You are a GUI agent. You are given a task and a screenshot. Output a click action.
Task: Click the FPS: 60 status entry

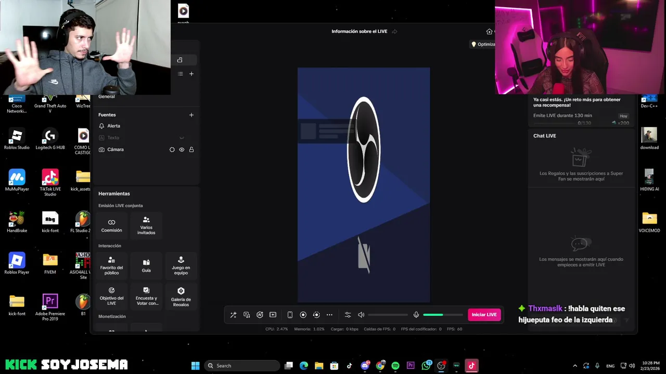coord(454,329)
